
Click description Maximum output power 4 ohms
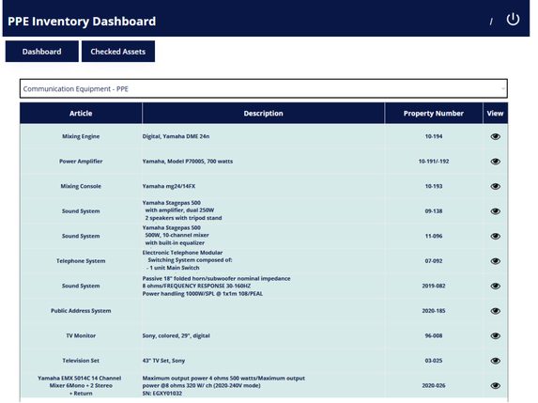click(x=223, y=378)
